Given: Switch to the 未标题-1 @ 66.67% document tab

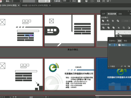Looking at the screenshot, I should (35, 5).
